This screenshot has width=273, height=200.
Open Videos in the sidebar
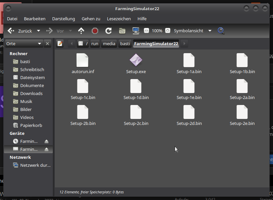[x=28, y=117]
